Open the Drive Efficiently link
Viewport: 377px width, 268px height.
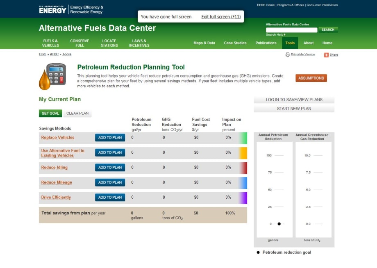coord(56,197)
